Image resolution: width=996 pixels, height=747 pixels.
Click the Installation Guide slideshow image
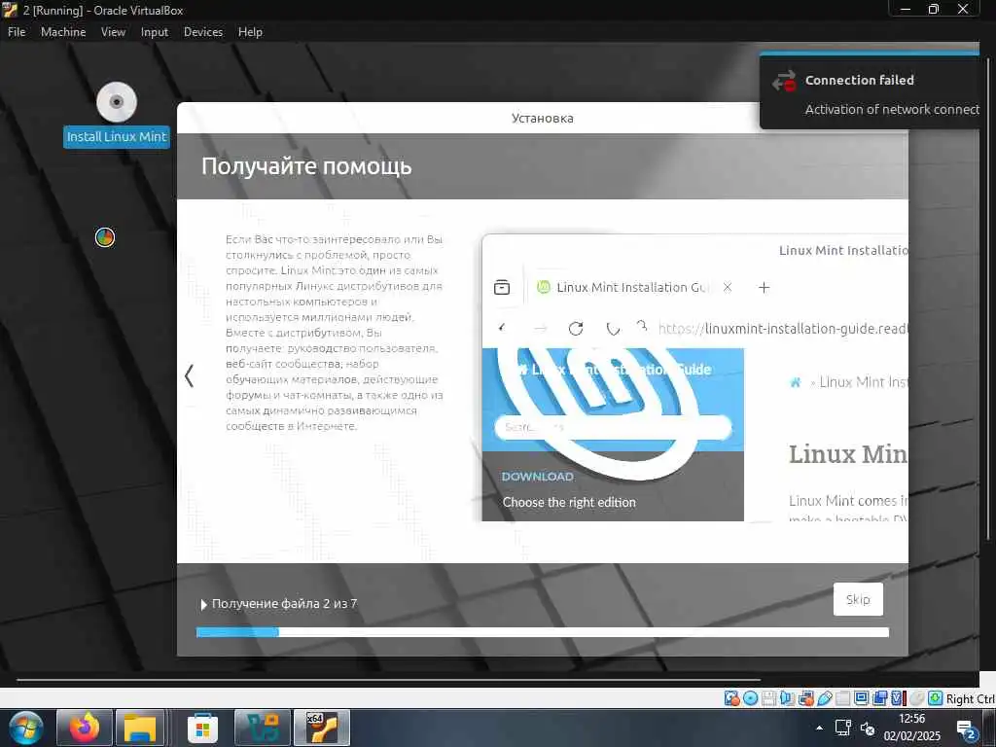(x=694, y=378)
